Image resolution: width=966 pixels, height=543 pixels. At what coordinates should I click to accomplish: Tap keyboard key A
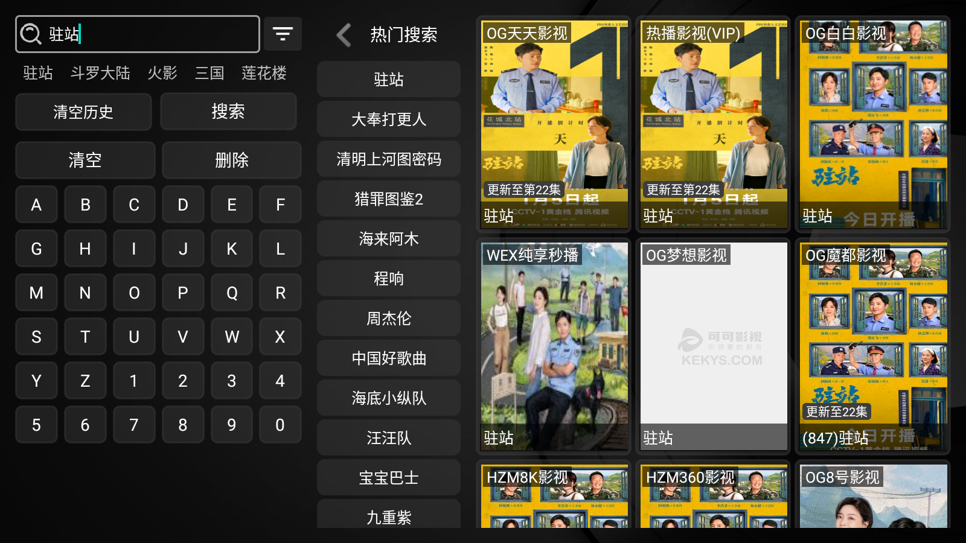click(x=36, y=205)
